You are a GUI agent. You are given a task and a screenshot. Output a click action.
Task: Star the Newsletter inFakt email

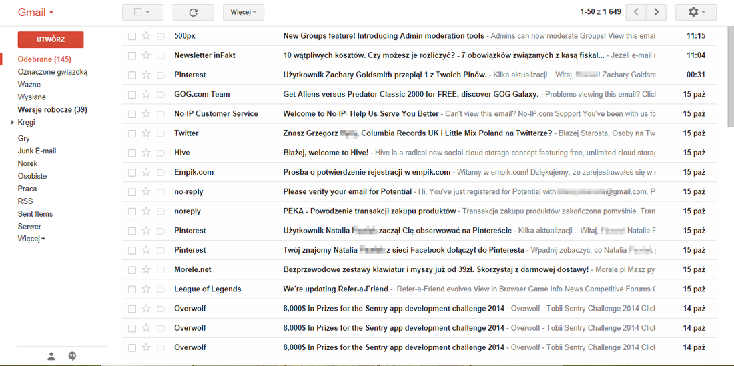point(147,55)
